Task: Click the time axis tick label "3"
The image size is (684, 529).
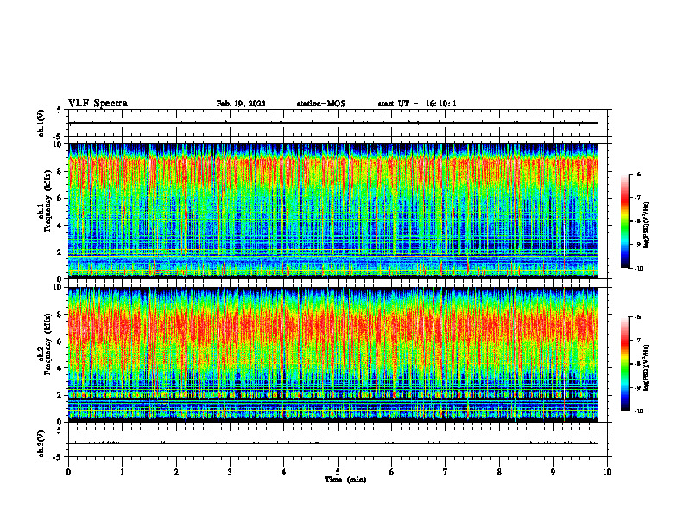Action: coord(230,472)
